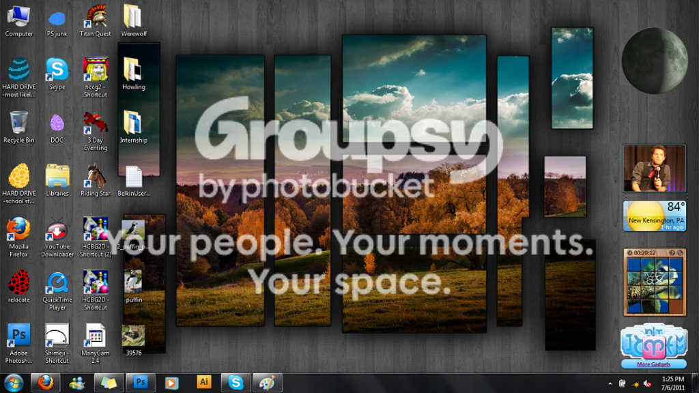Open the New Kensington, PA weather gadget
Screen dimensions: 699x393
click(x=655, y=216)
